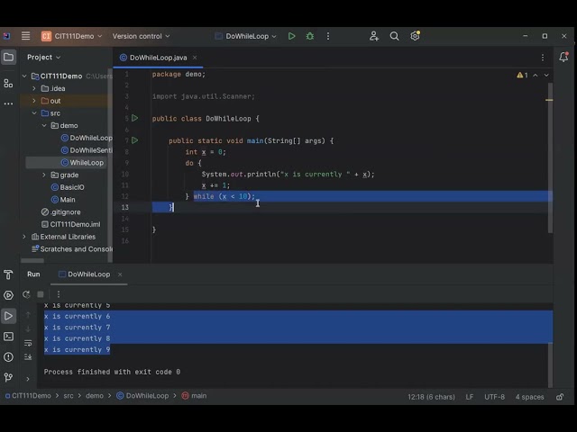Image resolution: width=577 pixels, height=432 pixels.
Task: Open more run actions menu in title bar
Action: [328, 36]
